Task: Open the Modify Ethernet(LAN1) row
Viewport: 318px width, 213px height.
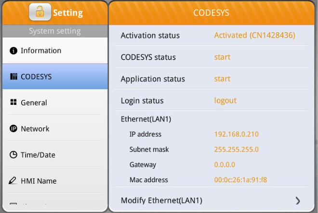Action: [161, 200]
